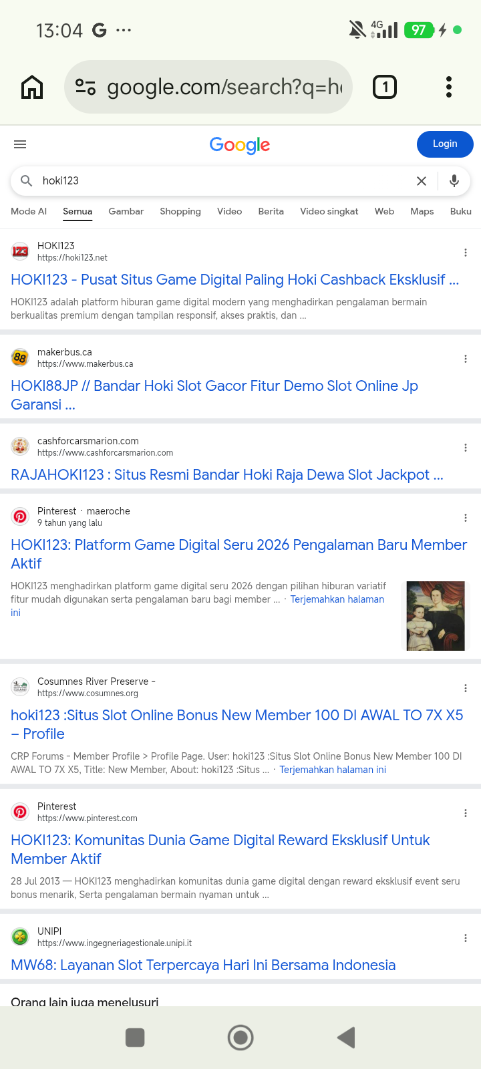This screenshot has height=1069, width=481.
Task: Open Chrome three-dot overflow menu
Action: tap(449, 87)
